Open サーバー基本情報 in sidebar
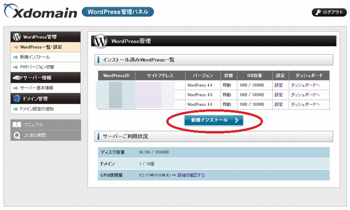350x210 pixels. pyautogui.click(x=45, y=88)
